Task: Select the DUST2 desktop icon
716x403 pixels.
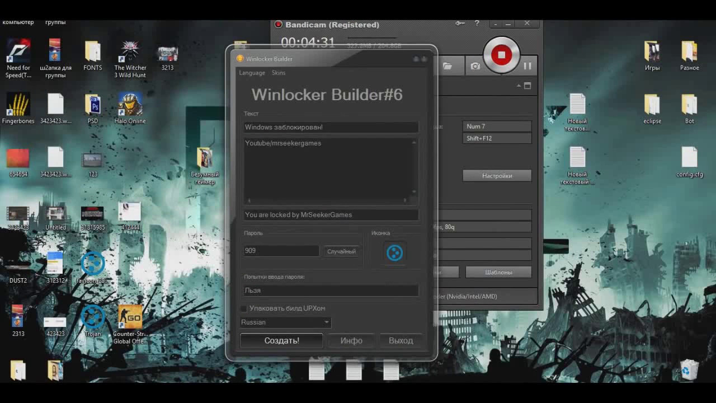Action: coord(18,271)
